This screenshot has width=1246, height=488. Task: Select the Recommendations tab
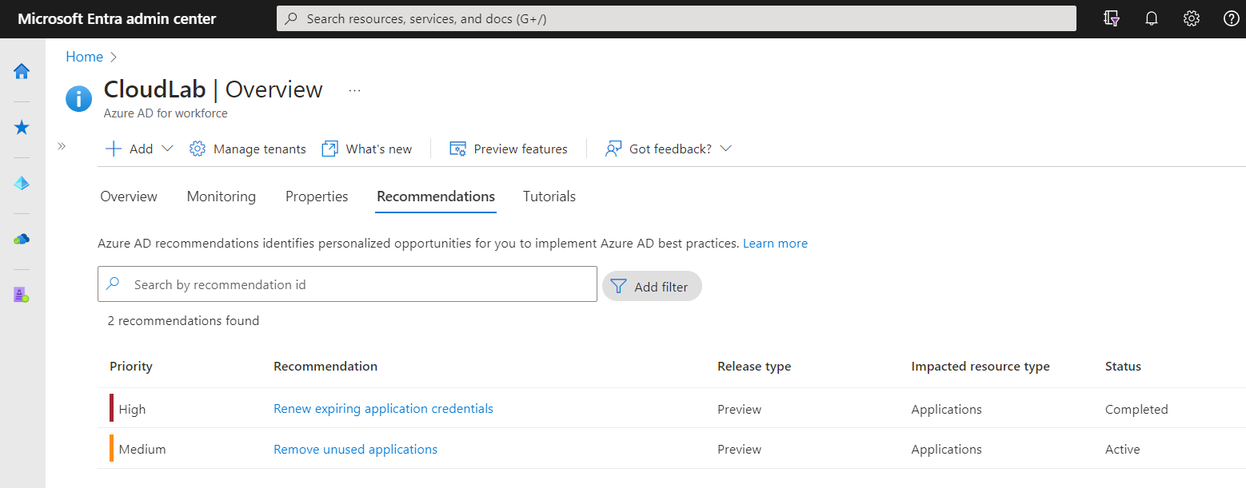[436, 196]
